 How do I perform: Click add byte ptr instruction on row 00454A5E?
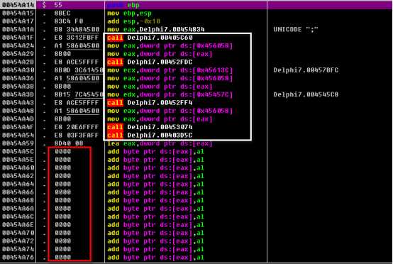(155, 160)
